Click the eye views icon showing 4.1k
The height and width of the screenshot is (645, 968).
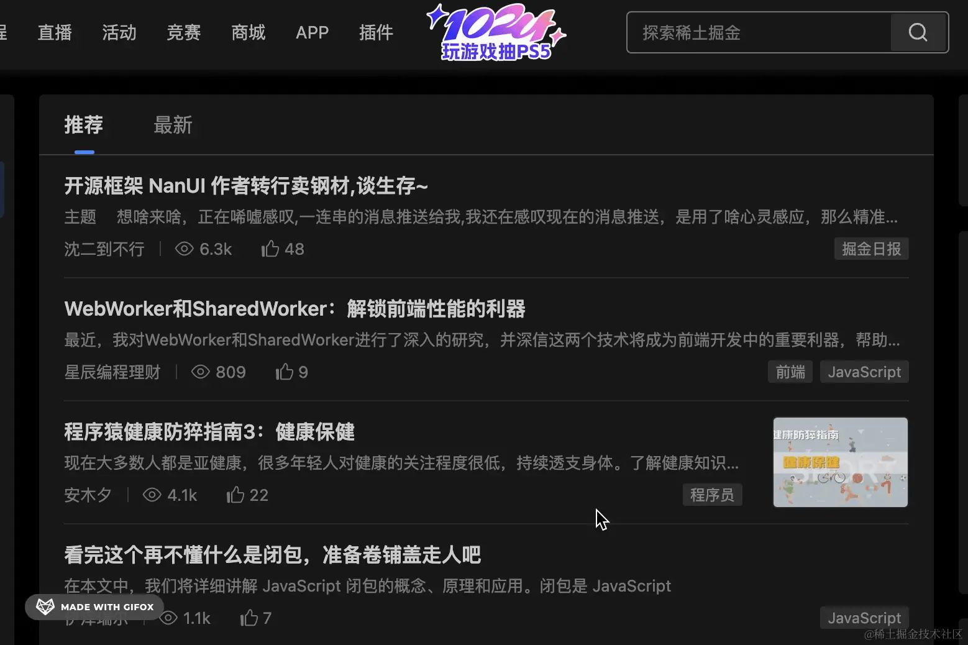152,495
